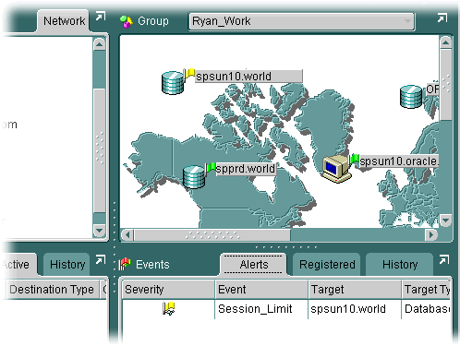460x346 pixels.
Task: Open the Ryan_Work group dropdown
Action: point(301,21)
